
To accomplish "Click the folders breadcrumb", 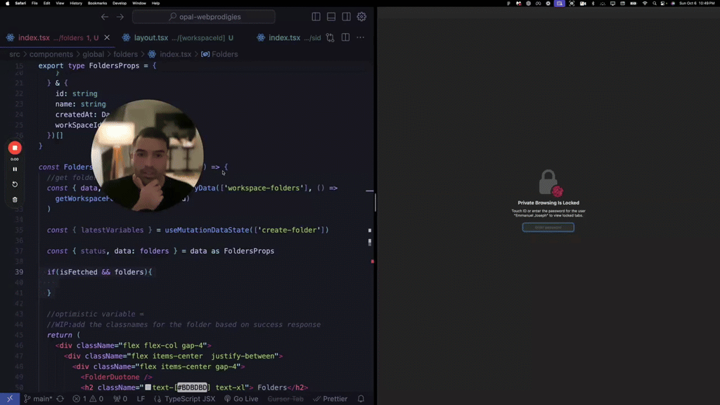I will point(125,54).
